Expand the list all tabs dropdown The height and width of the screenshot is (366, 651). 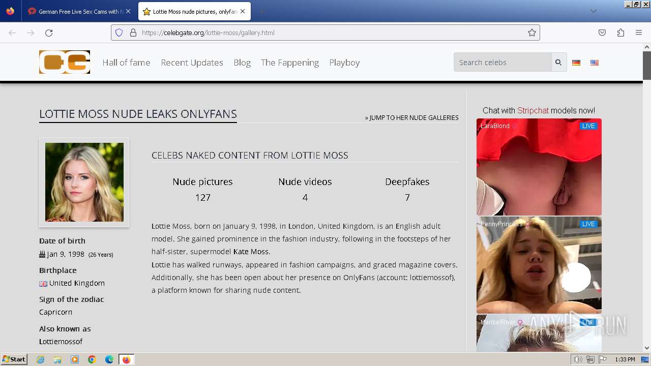click(593, 11)
